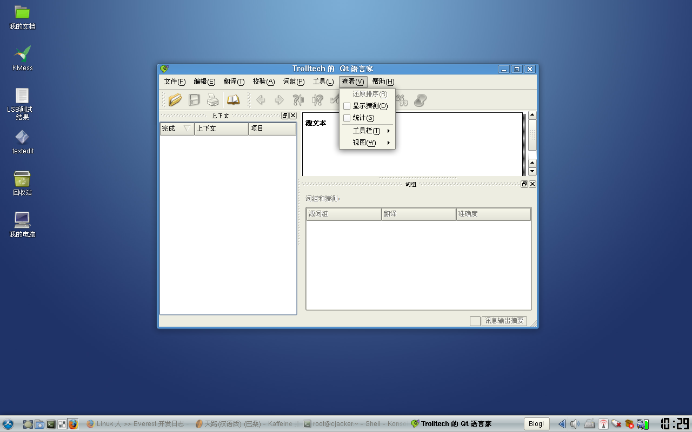
Task: Click 准确度 column header
Action: tap(494, 214)
